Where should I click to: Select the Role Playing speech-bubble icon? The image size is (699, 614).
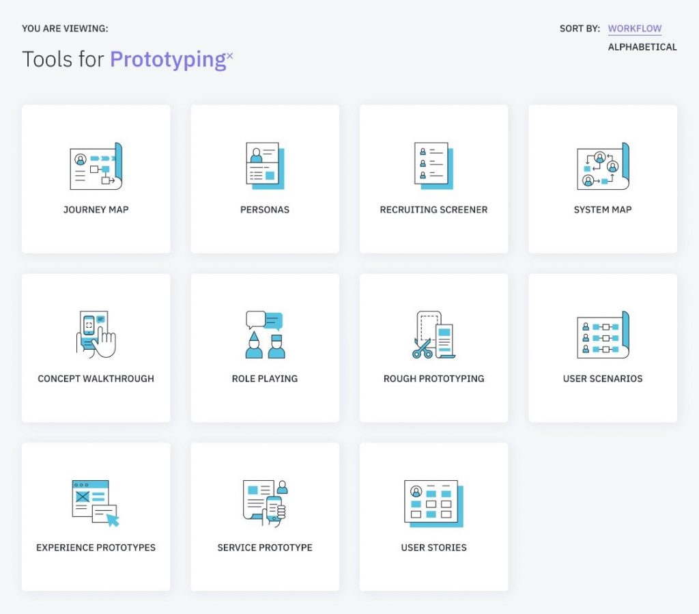pos(265,335)
